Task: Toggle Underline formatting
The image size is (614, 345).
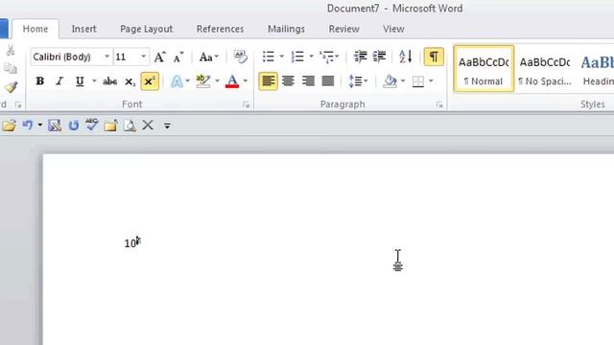Action: point(80,81)
